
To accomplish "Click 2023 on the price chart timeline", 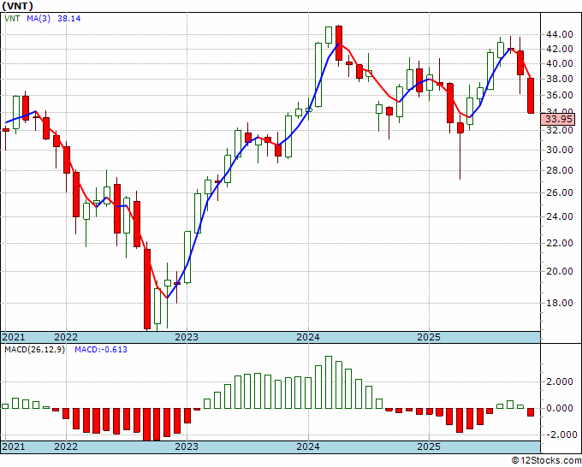I will (187, 337).
